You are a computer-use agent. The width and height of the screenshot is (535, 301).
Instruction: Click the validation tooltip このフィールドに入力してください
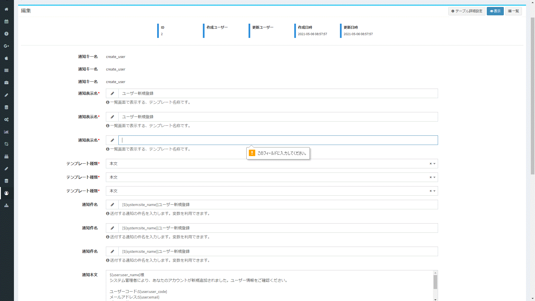[x=278, y=153]
